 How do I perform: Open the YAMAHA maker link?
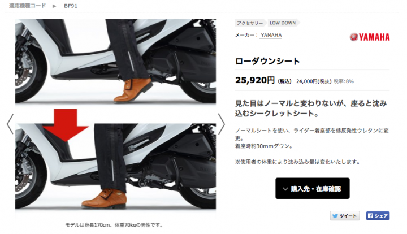pos(271,35)
